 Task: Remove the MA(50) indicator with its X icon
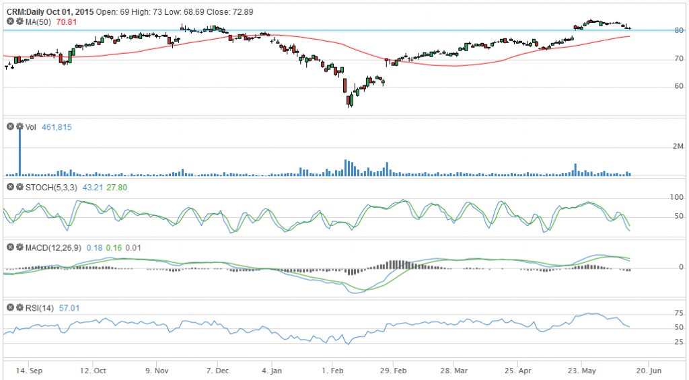[x=11, y=21]
